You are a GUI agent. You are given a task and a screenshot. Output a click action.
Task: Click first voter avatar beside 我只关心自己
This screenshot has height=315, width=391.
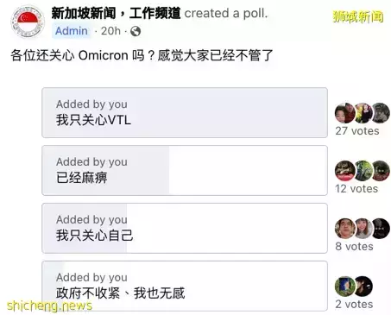[344, 229]
